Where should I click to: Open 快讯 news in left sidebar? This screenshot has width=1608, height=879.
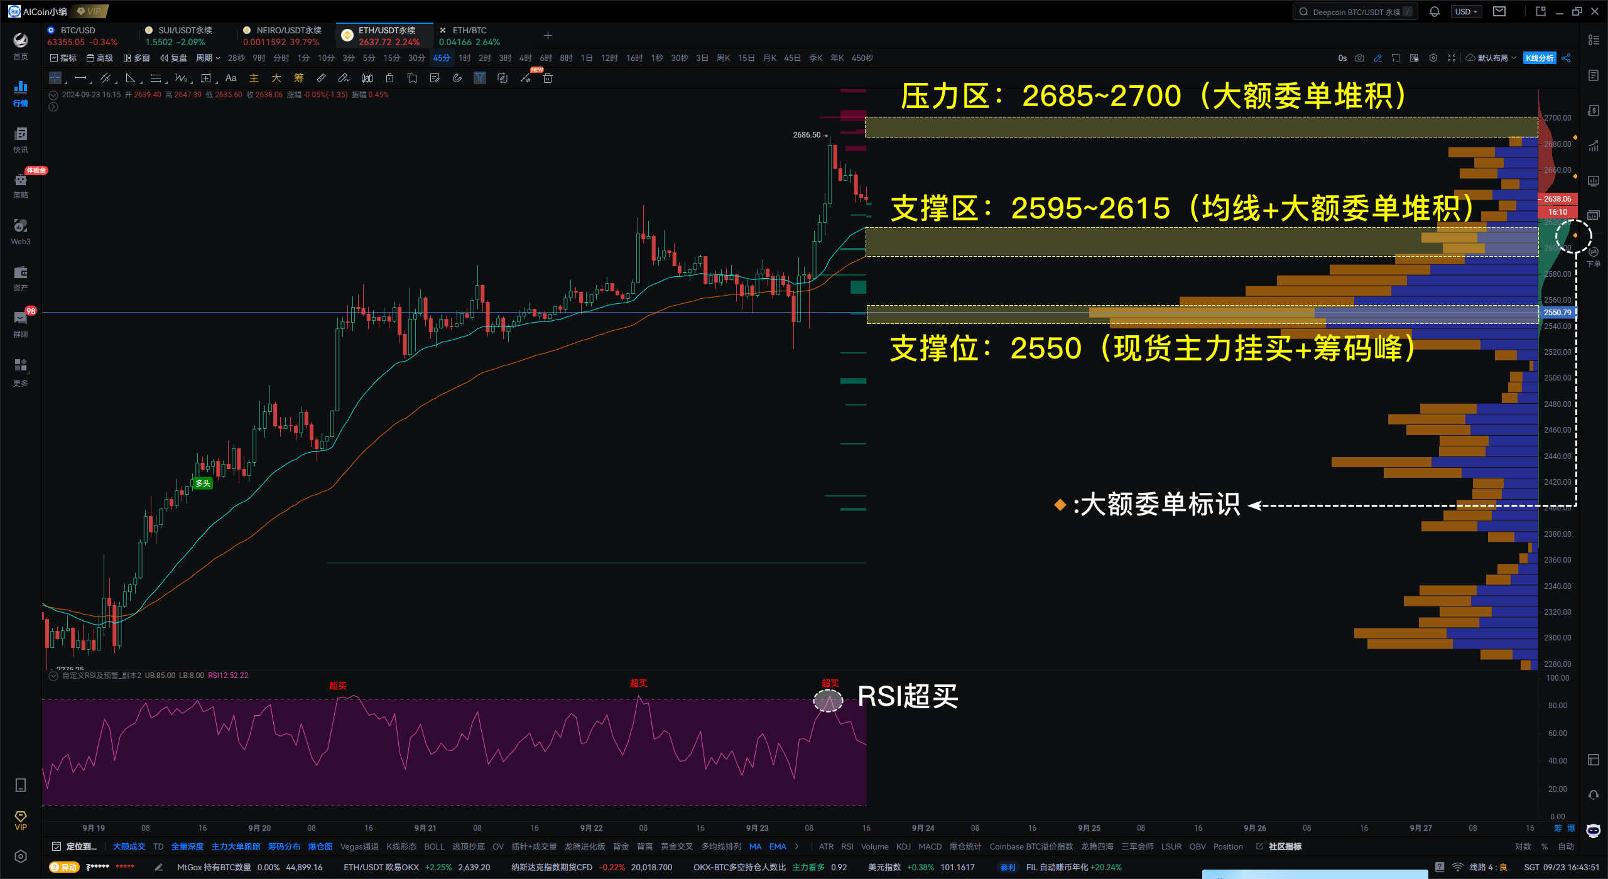pyautogui.click(x=21, y=139)
